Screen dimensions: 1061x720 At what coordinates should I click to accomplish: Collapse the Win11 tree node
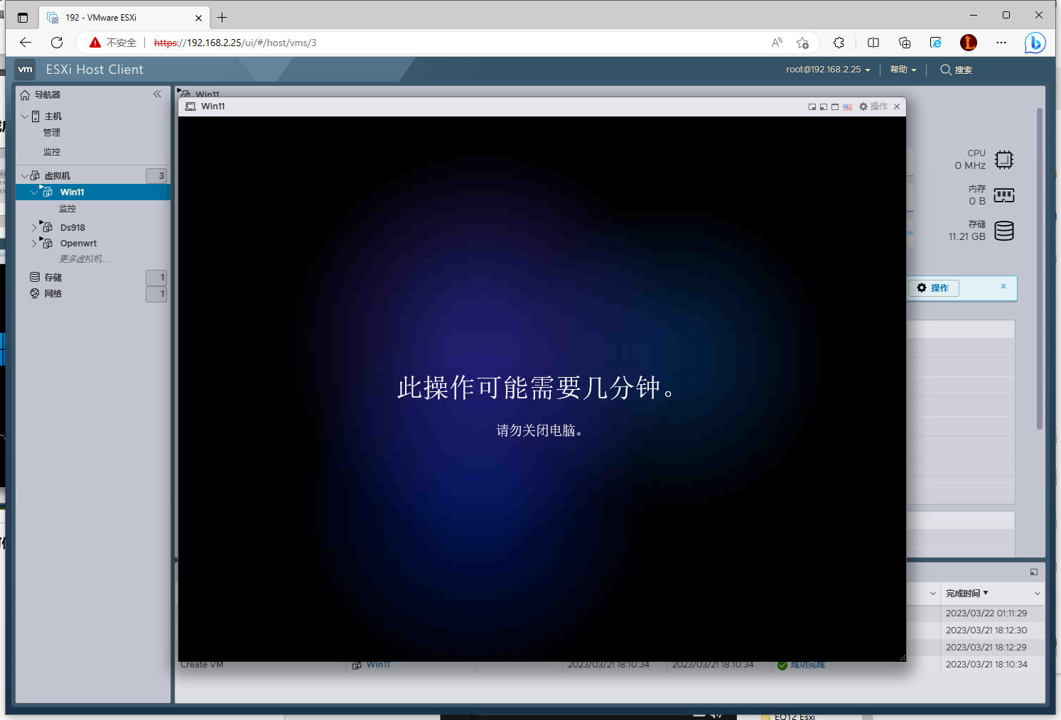[x=34, y=192]
